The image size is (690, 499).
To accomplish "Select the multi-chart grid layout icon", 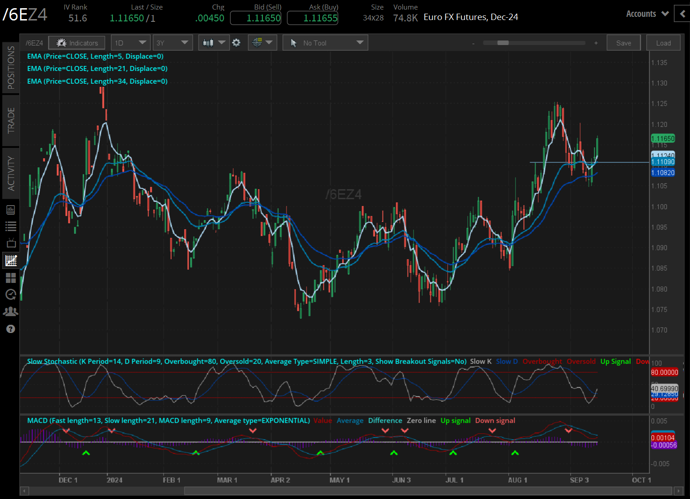I will tap(10, 277).
